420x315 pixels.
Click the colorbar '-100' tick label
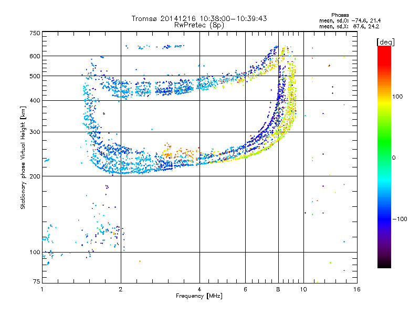pyautogui.click(x=400, y=219)
